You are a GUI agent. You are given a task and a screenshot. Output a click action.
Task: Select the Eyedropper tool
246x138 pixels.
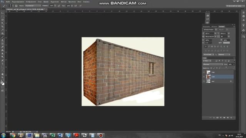coord(3,30)
